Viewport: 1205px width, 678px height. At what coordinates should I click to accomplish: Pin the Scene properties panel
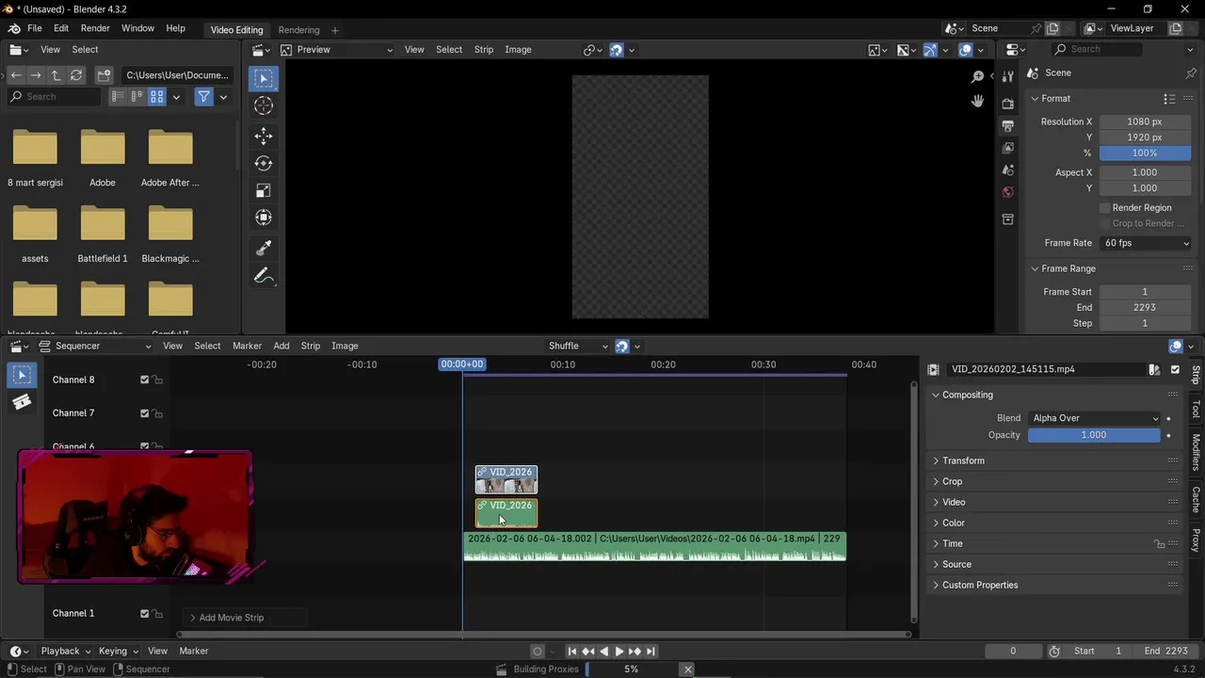(1192, 73)
